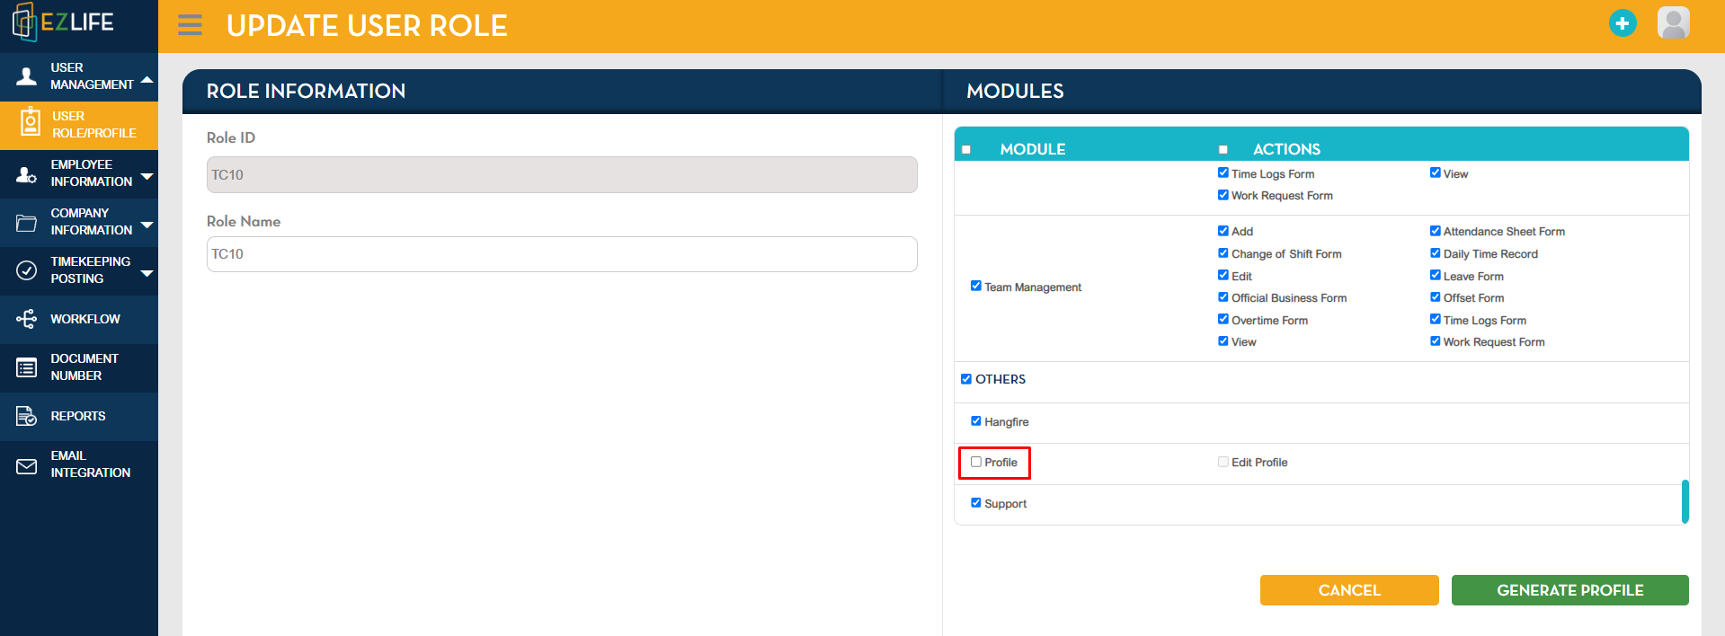Click the User Management person icon

(x=27, y=76)
